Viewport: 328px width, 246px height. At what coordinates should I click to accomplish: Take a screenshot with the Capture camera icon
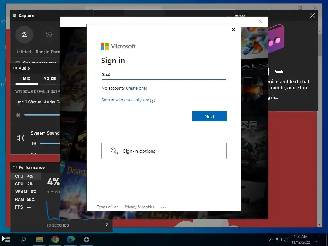[24, 35]
